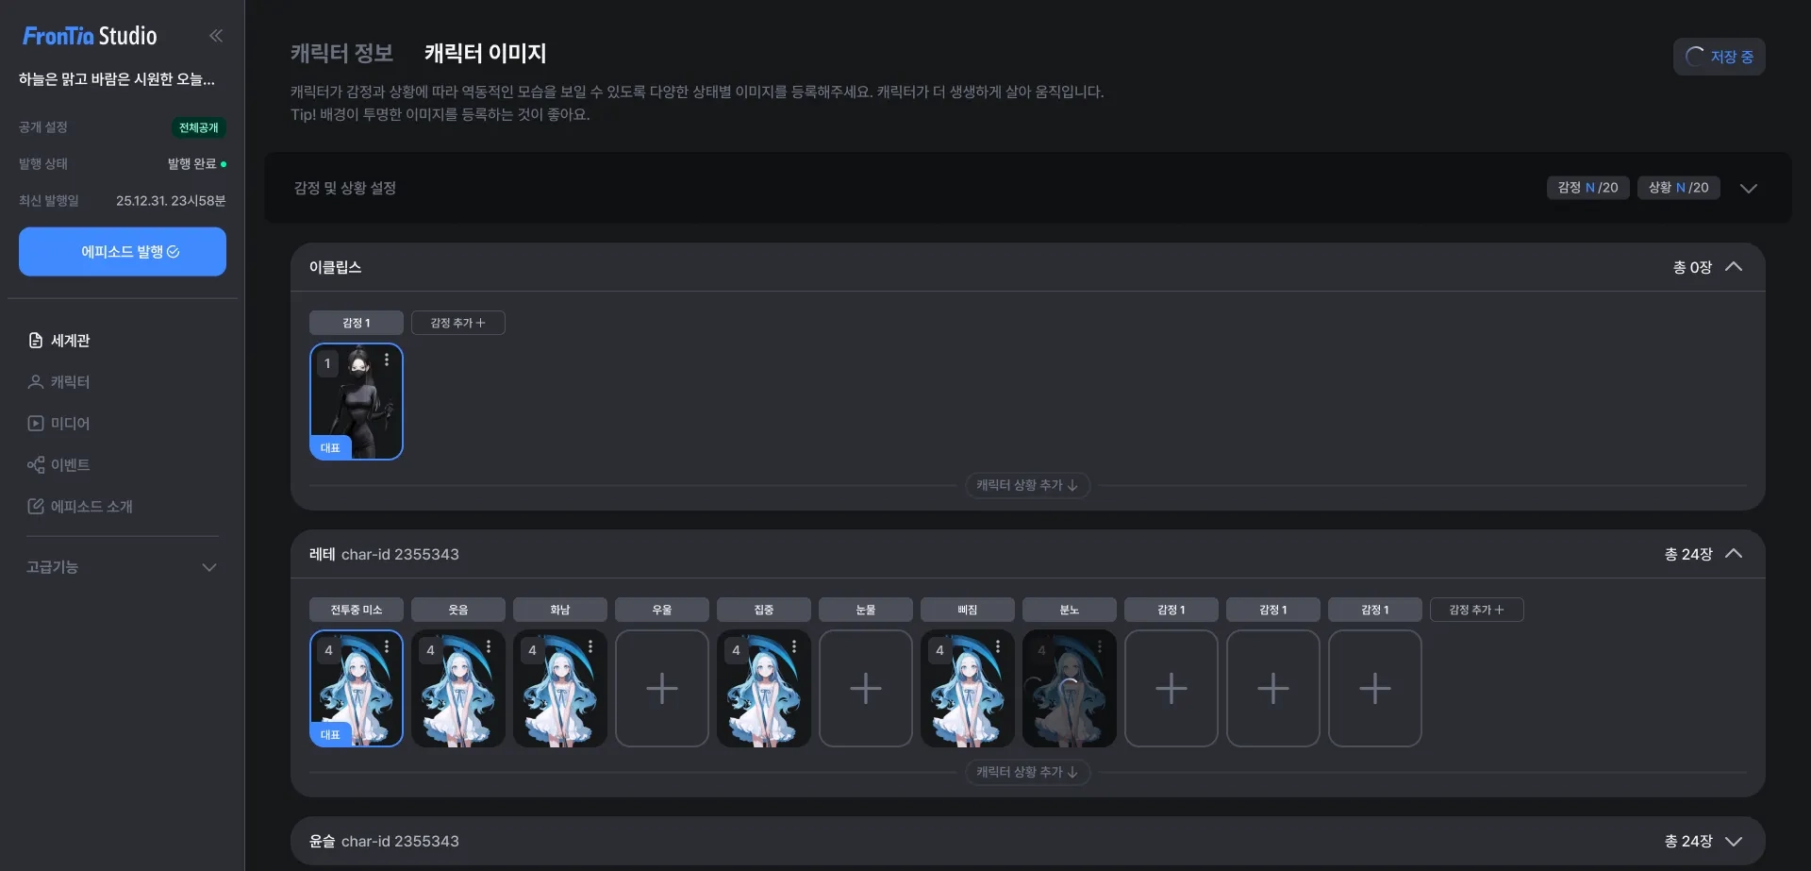Collapse the 레테 character section
Image resolution: width=1811 pixels, height=871 pixels.
click(x=1734, y=554)
